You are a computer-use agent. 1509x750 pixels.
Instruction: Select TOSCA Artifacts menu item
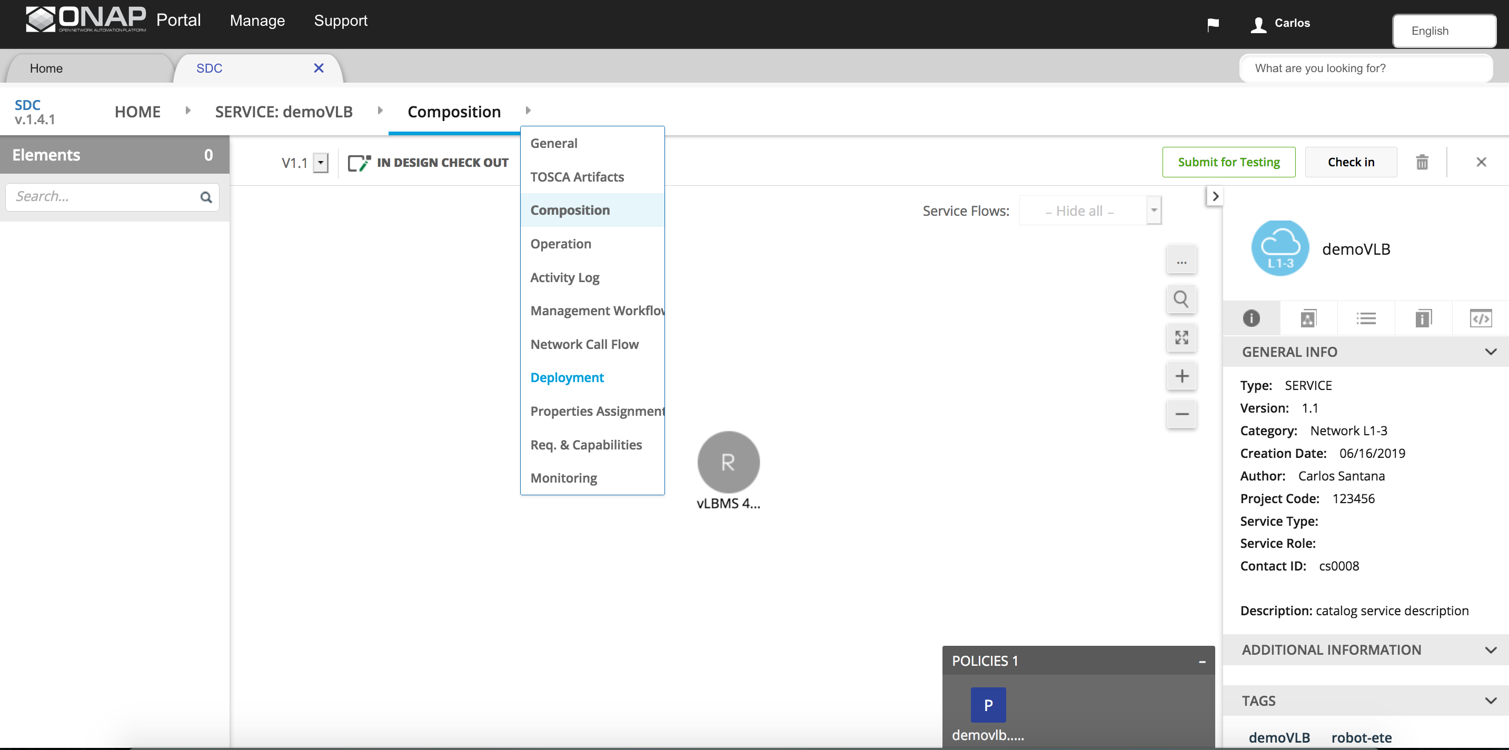pos(592,177)
